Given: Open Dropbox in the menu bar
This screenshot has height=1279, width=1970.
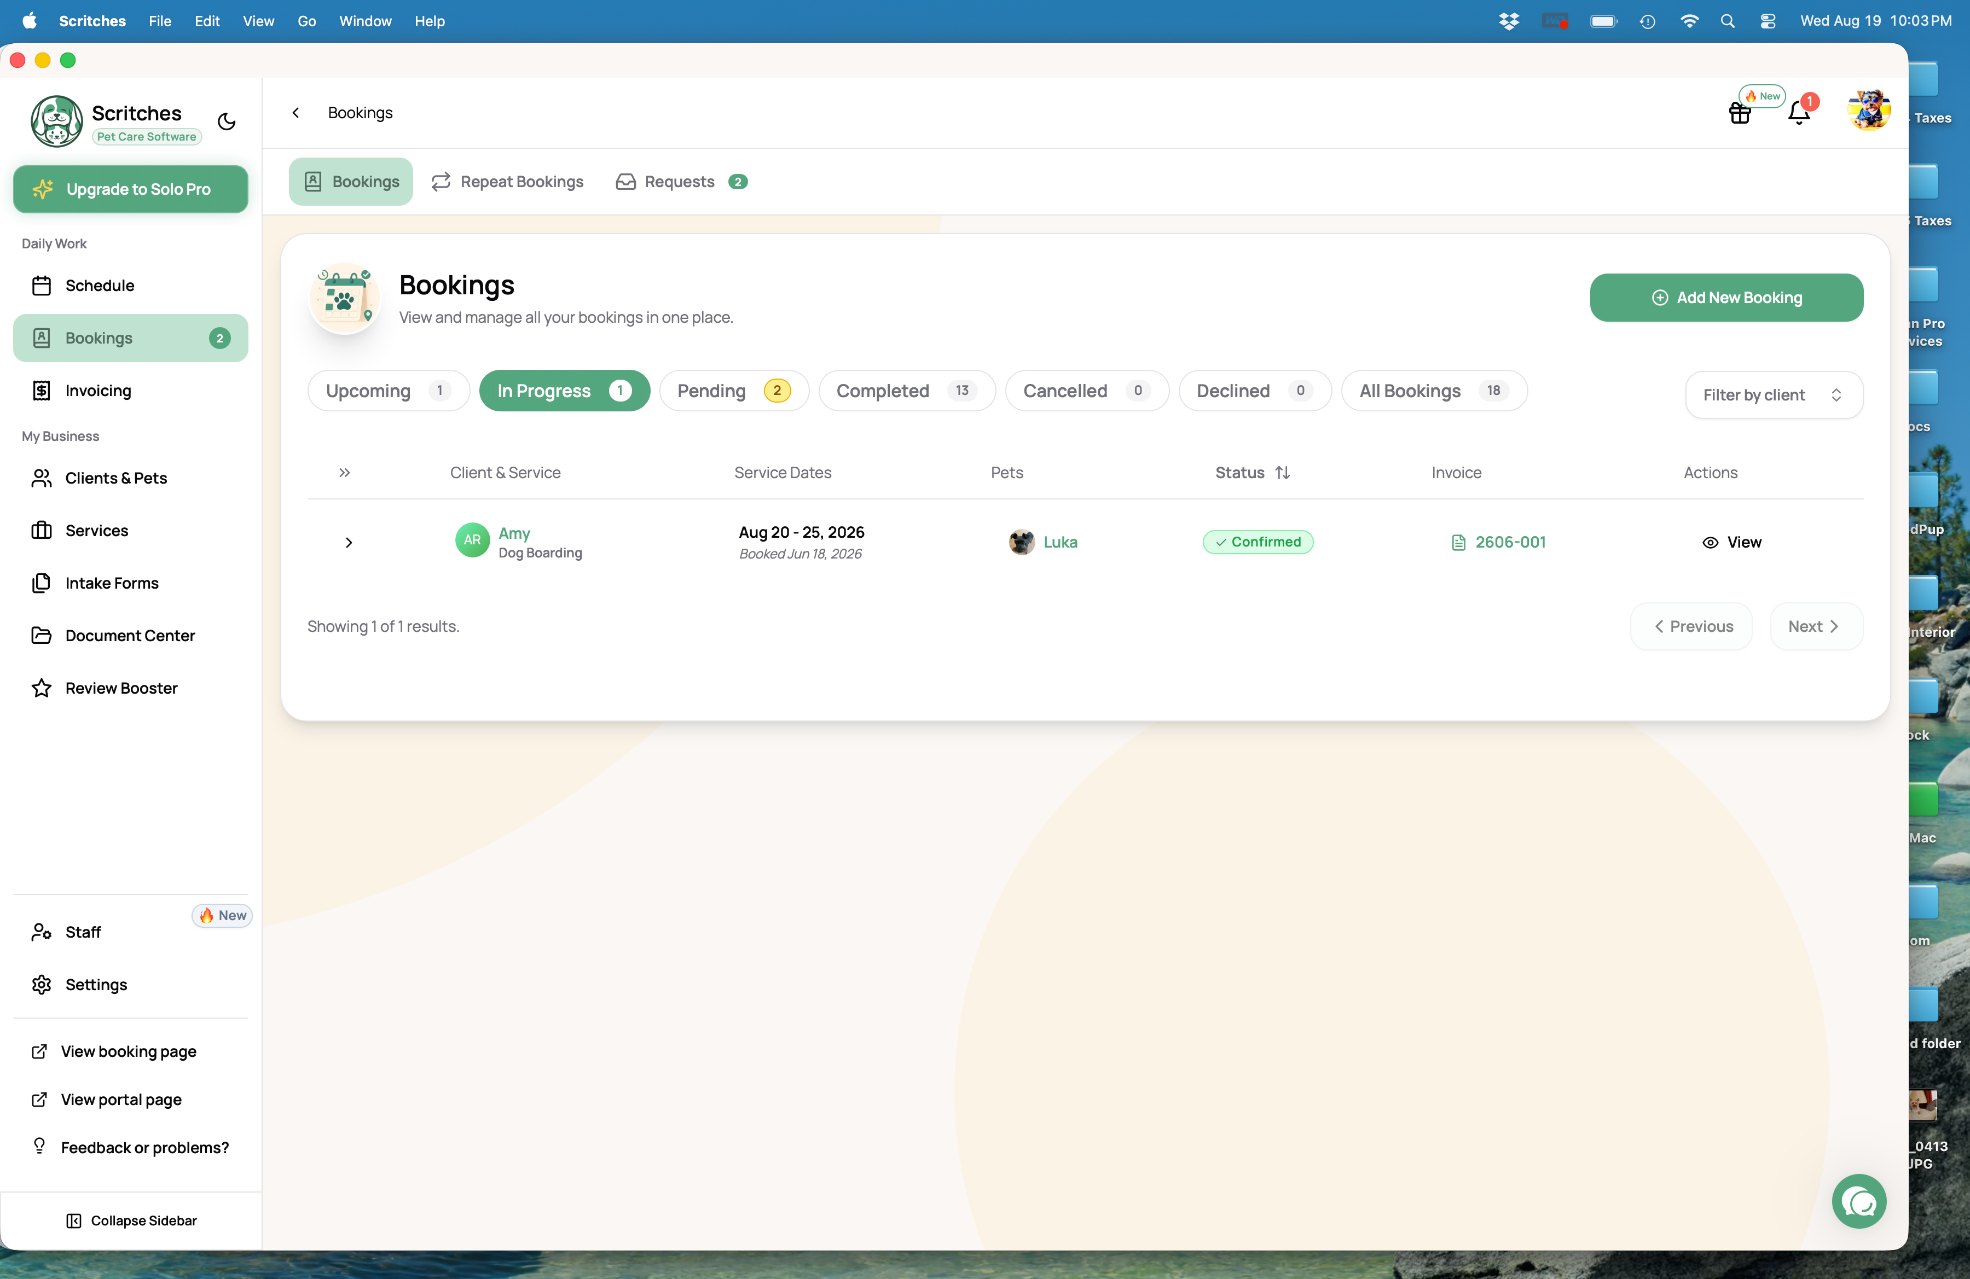Looking at the screenshot, I should [1509, 21].
